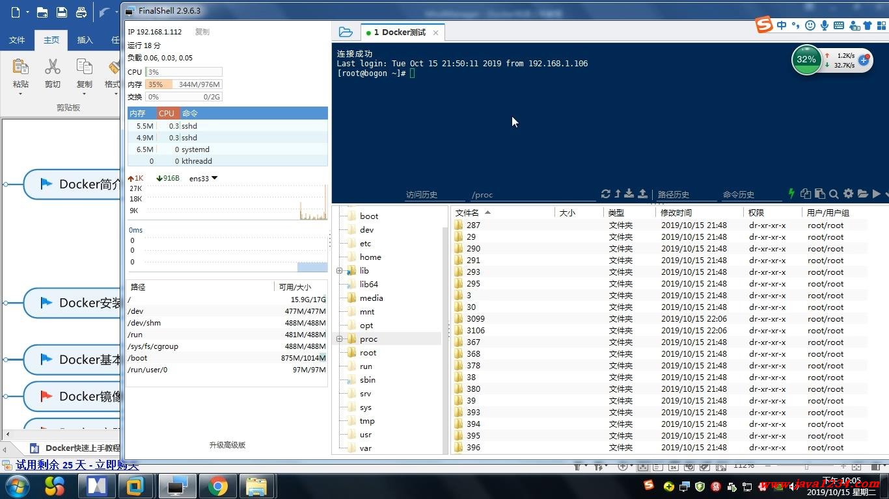
Task: Click the green 32% memory ball
Action: (806, 60)
